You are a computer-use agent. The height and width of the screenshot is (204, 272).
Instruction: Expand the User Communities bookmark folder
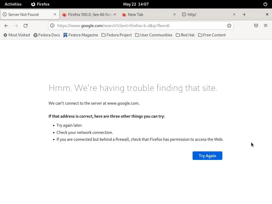point(154,35)
